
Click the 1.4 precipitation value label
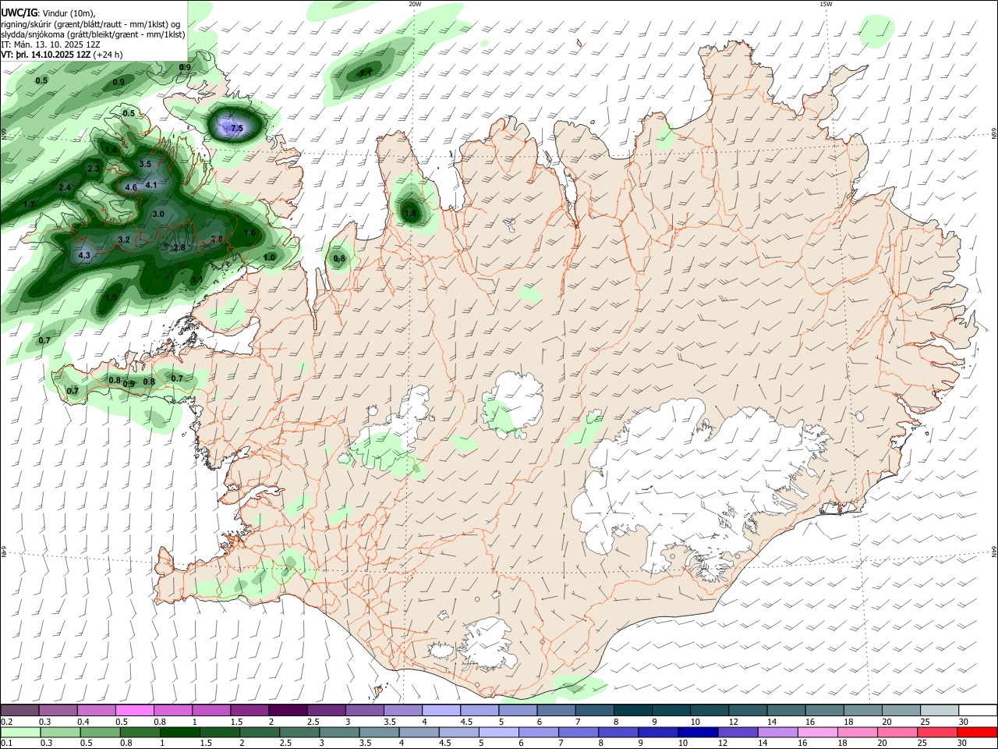tap(111, 150)
